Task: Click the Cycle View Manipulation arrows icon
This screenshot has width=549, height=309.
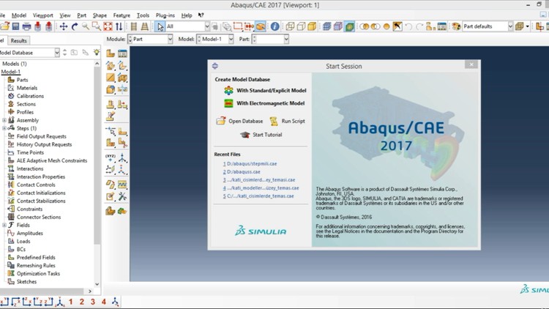Action: tap(119, 26)
